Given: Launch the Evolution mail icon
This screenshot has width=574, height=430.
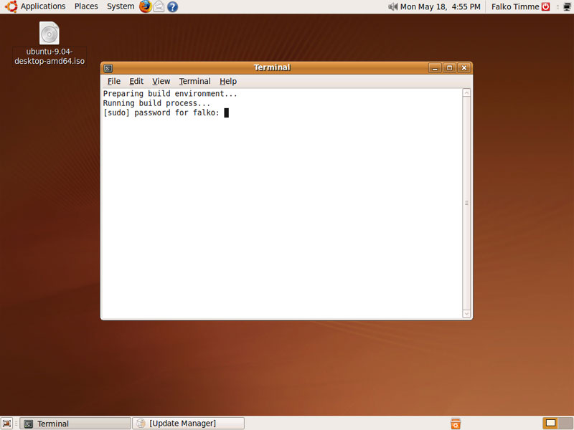Looking at the screenshot, I should pos(159,6).
